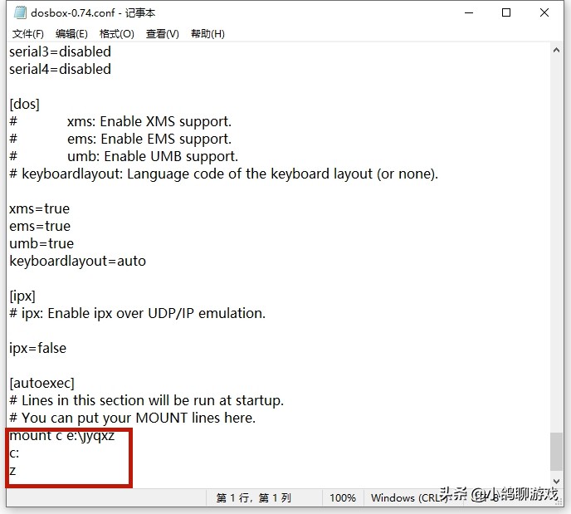Click the [autoexec] section header
Image resolution: width=571 pixels, height=514 pixels.
(x=41, y=384)
